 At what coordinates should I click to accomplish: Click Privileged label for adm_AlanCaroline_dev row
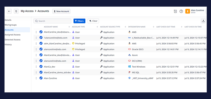click(80, 44)
